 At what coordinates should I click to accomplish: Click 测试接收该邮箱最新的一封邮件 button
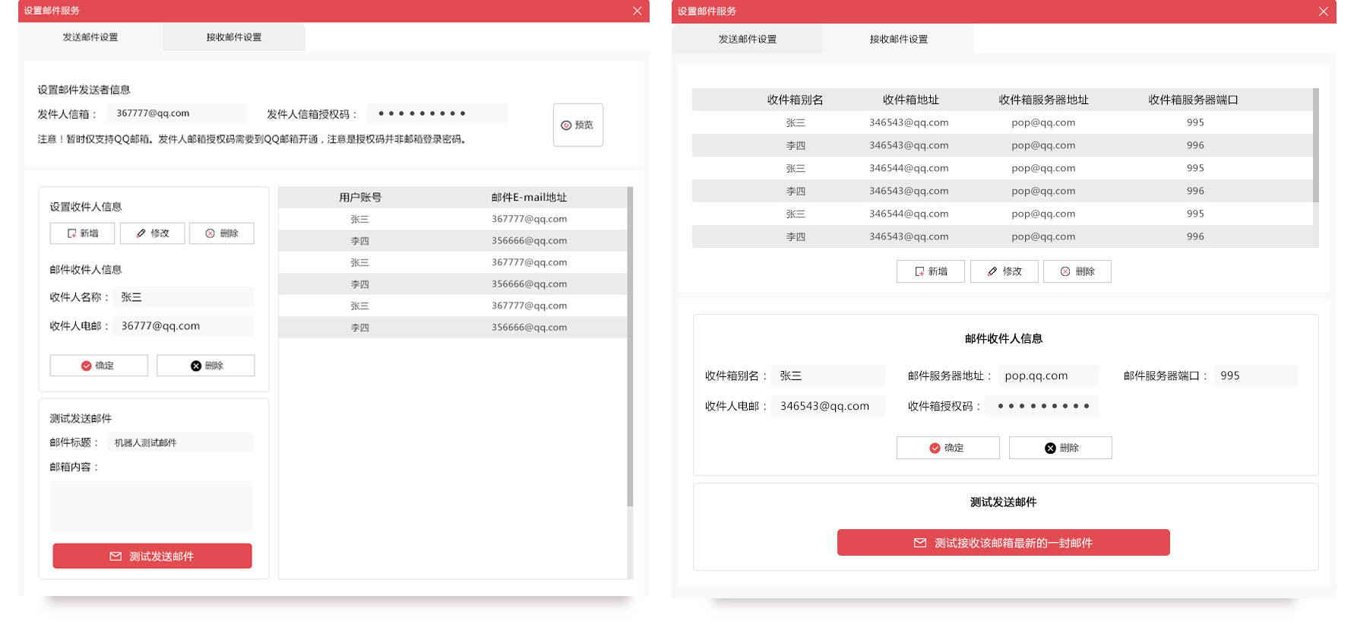pos(1003,543)
